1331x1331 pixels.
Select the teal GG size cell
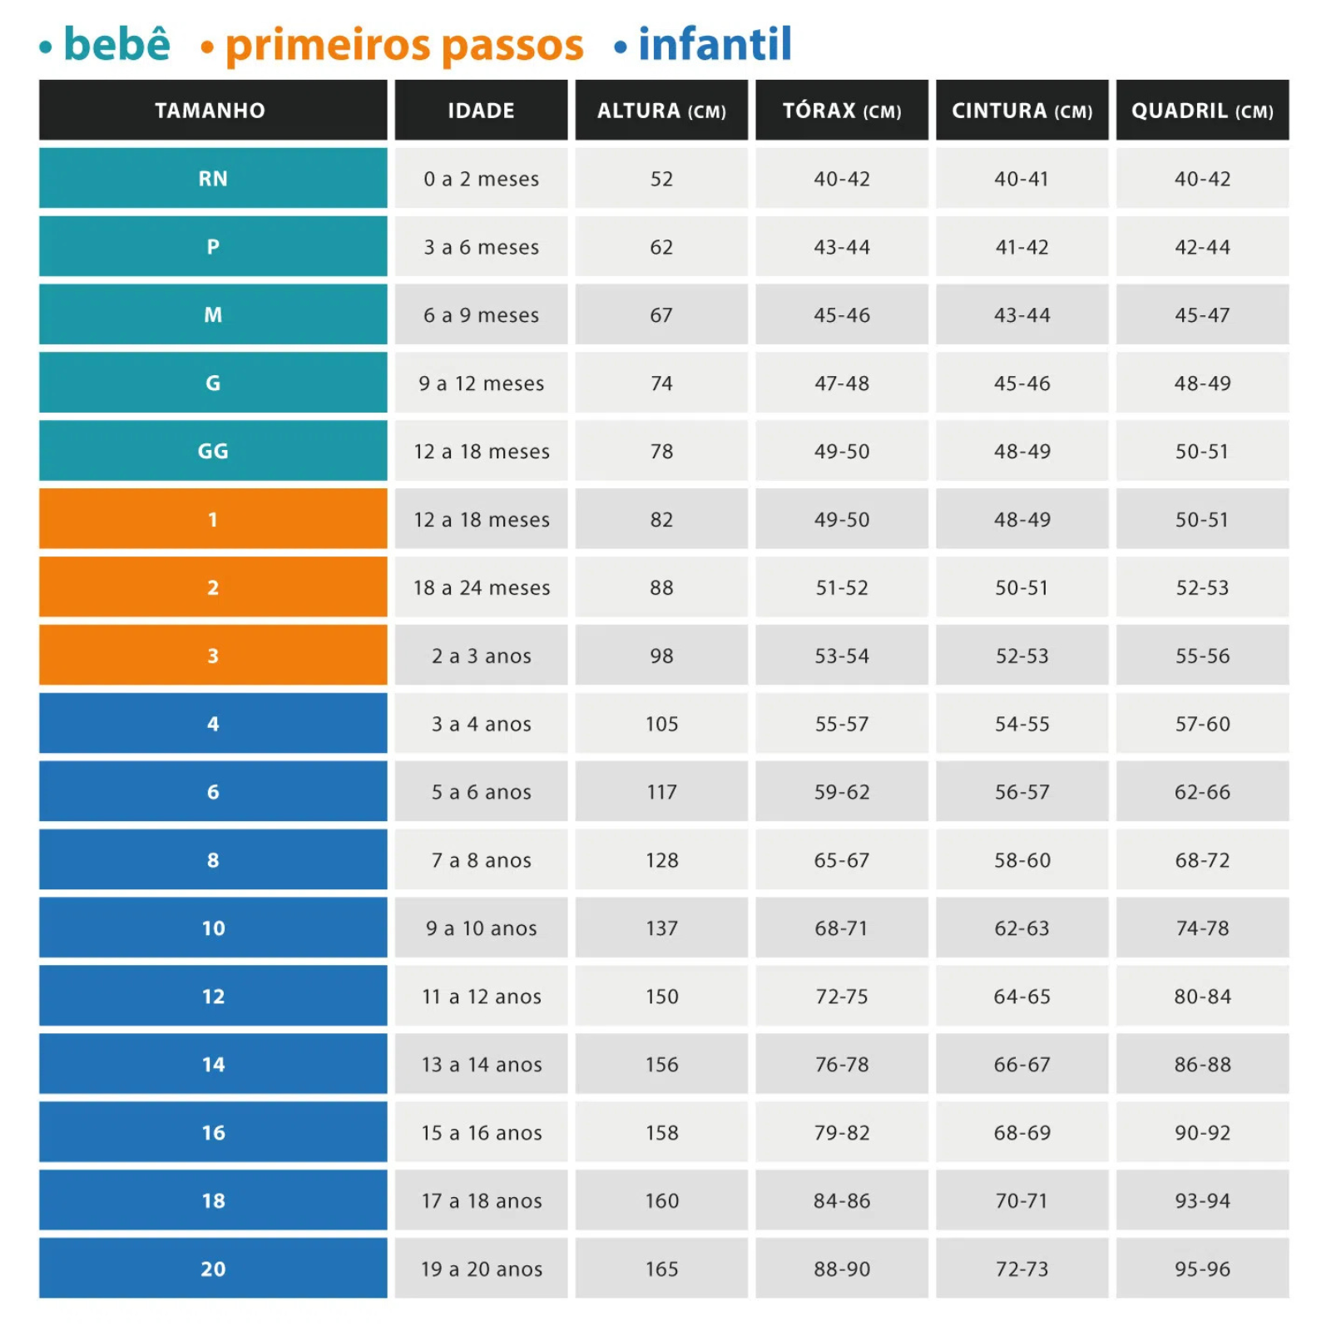212,451
